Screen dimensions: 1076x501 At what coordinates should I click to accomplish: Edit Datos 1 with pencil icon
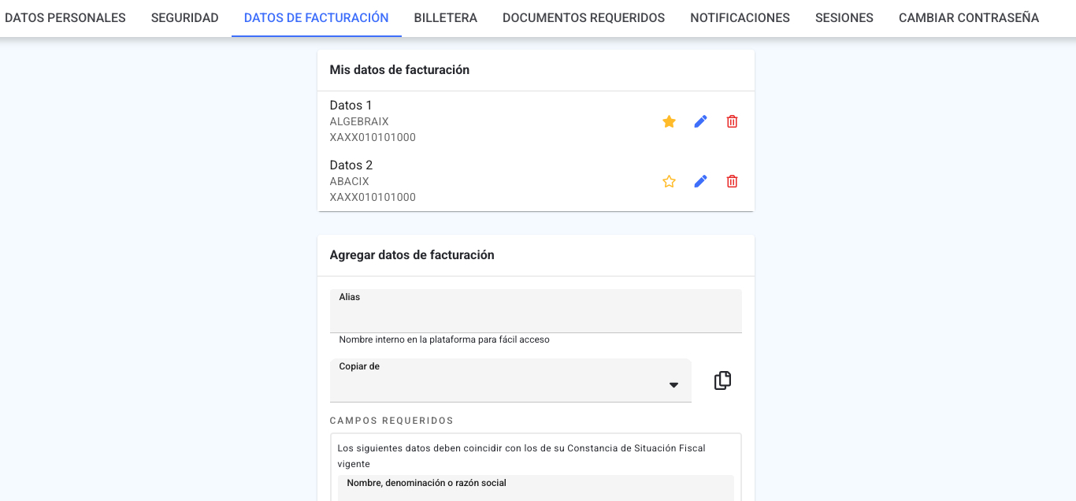pos(700,121)
